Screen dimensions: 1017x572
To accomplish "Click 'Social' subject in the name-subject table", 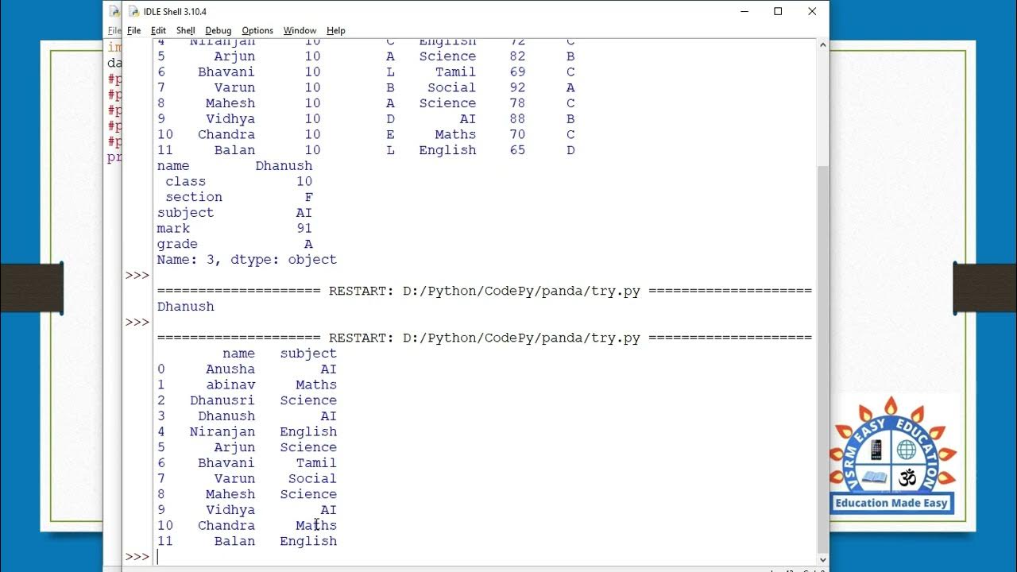I will click(312, 478).
